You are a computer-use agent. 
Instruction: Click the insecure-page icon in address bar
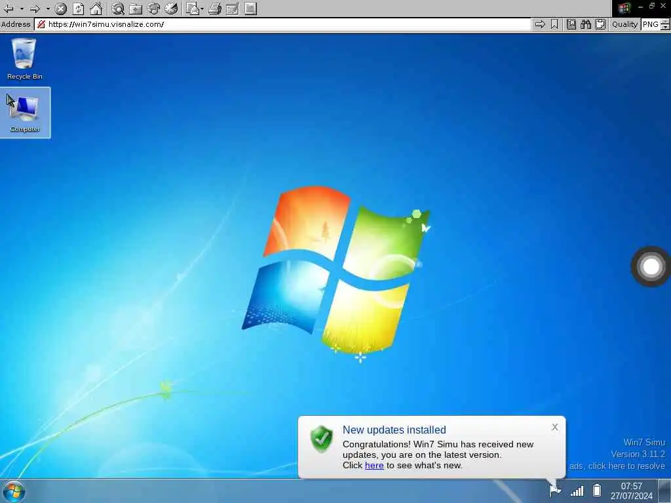pos(41,24)
